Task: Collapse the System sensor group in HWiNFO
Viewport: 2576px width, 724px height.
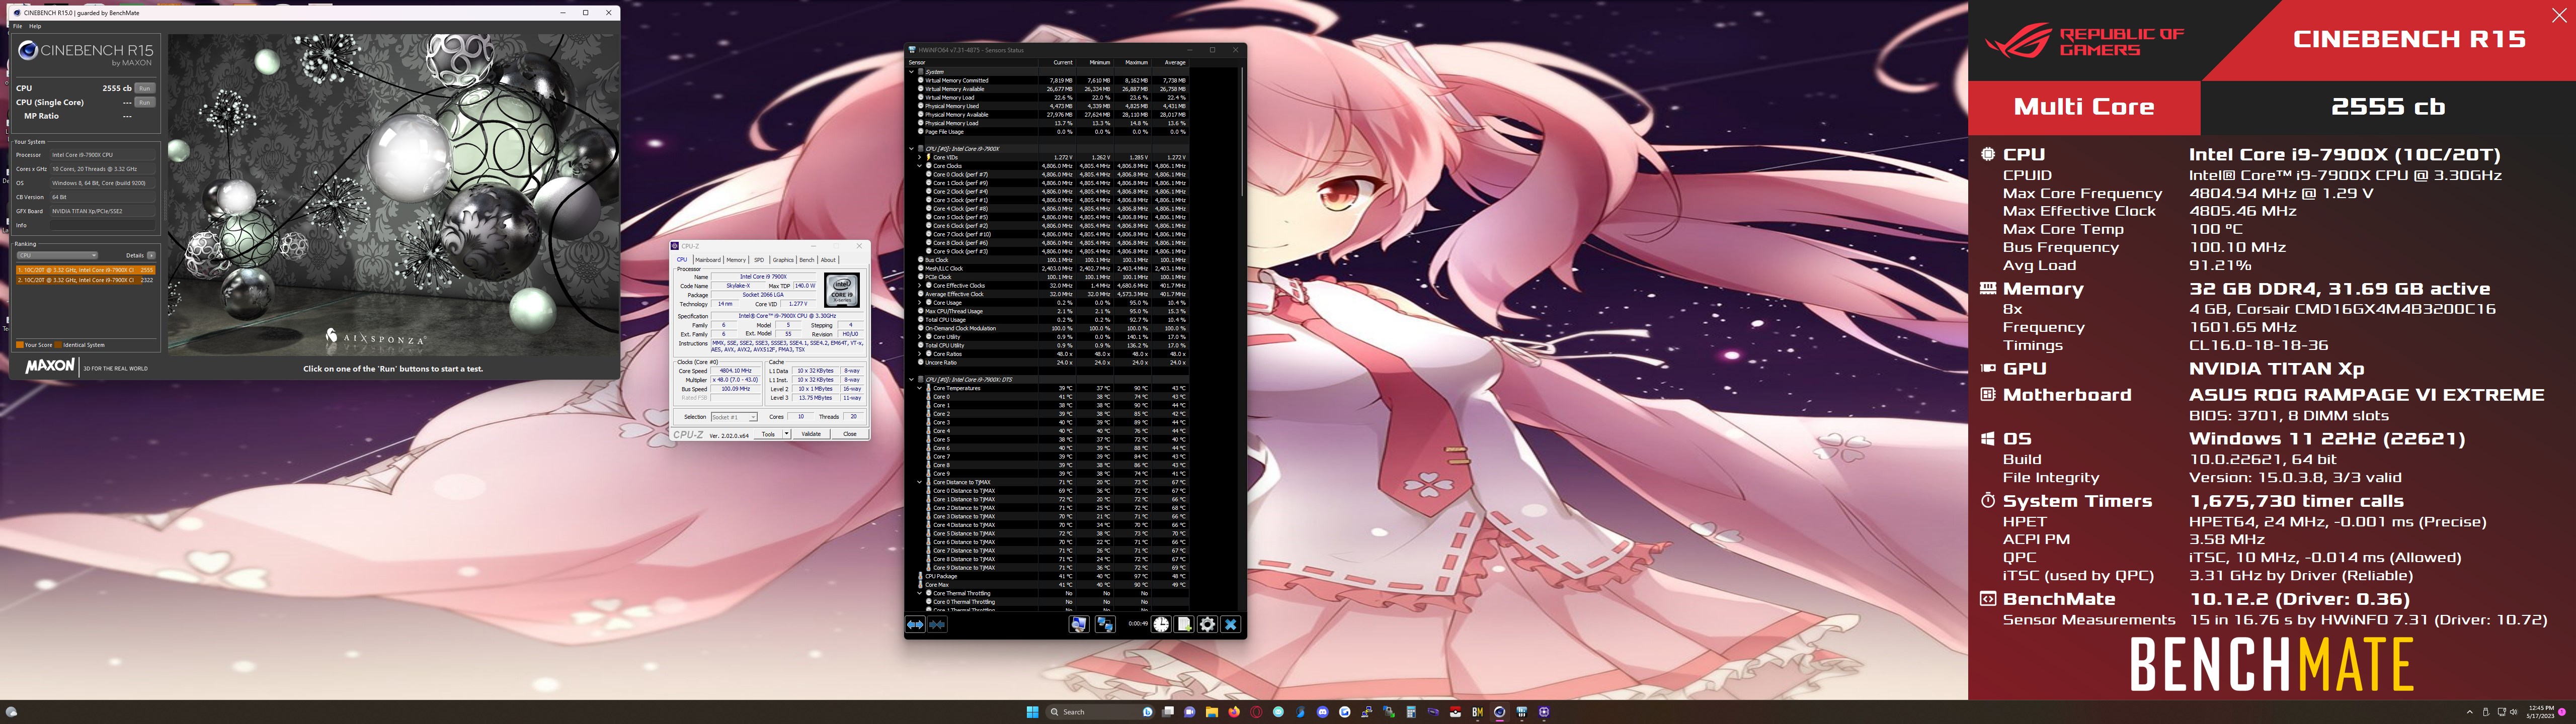Action: [912, 72]
